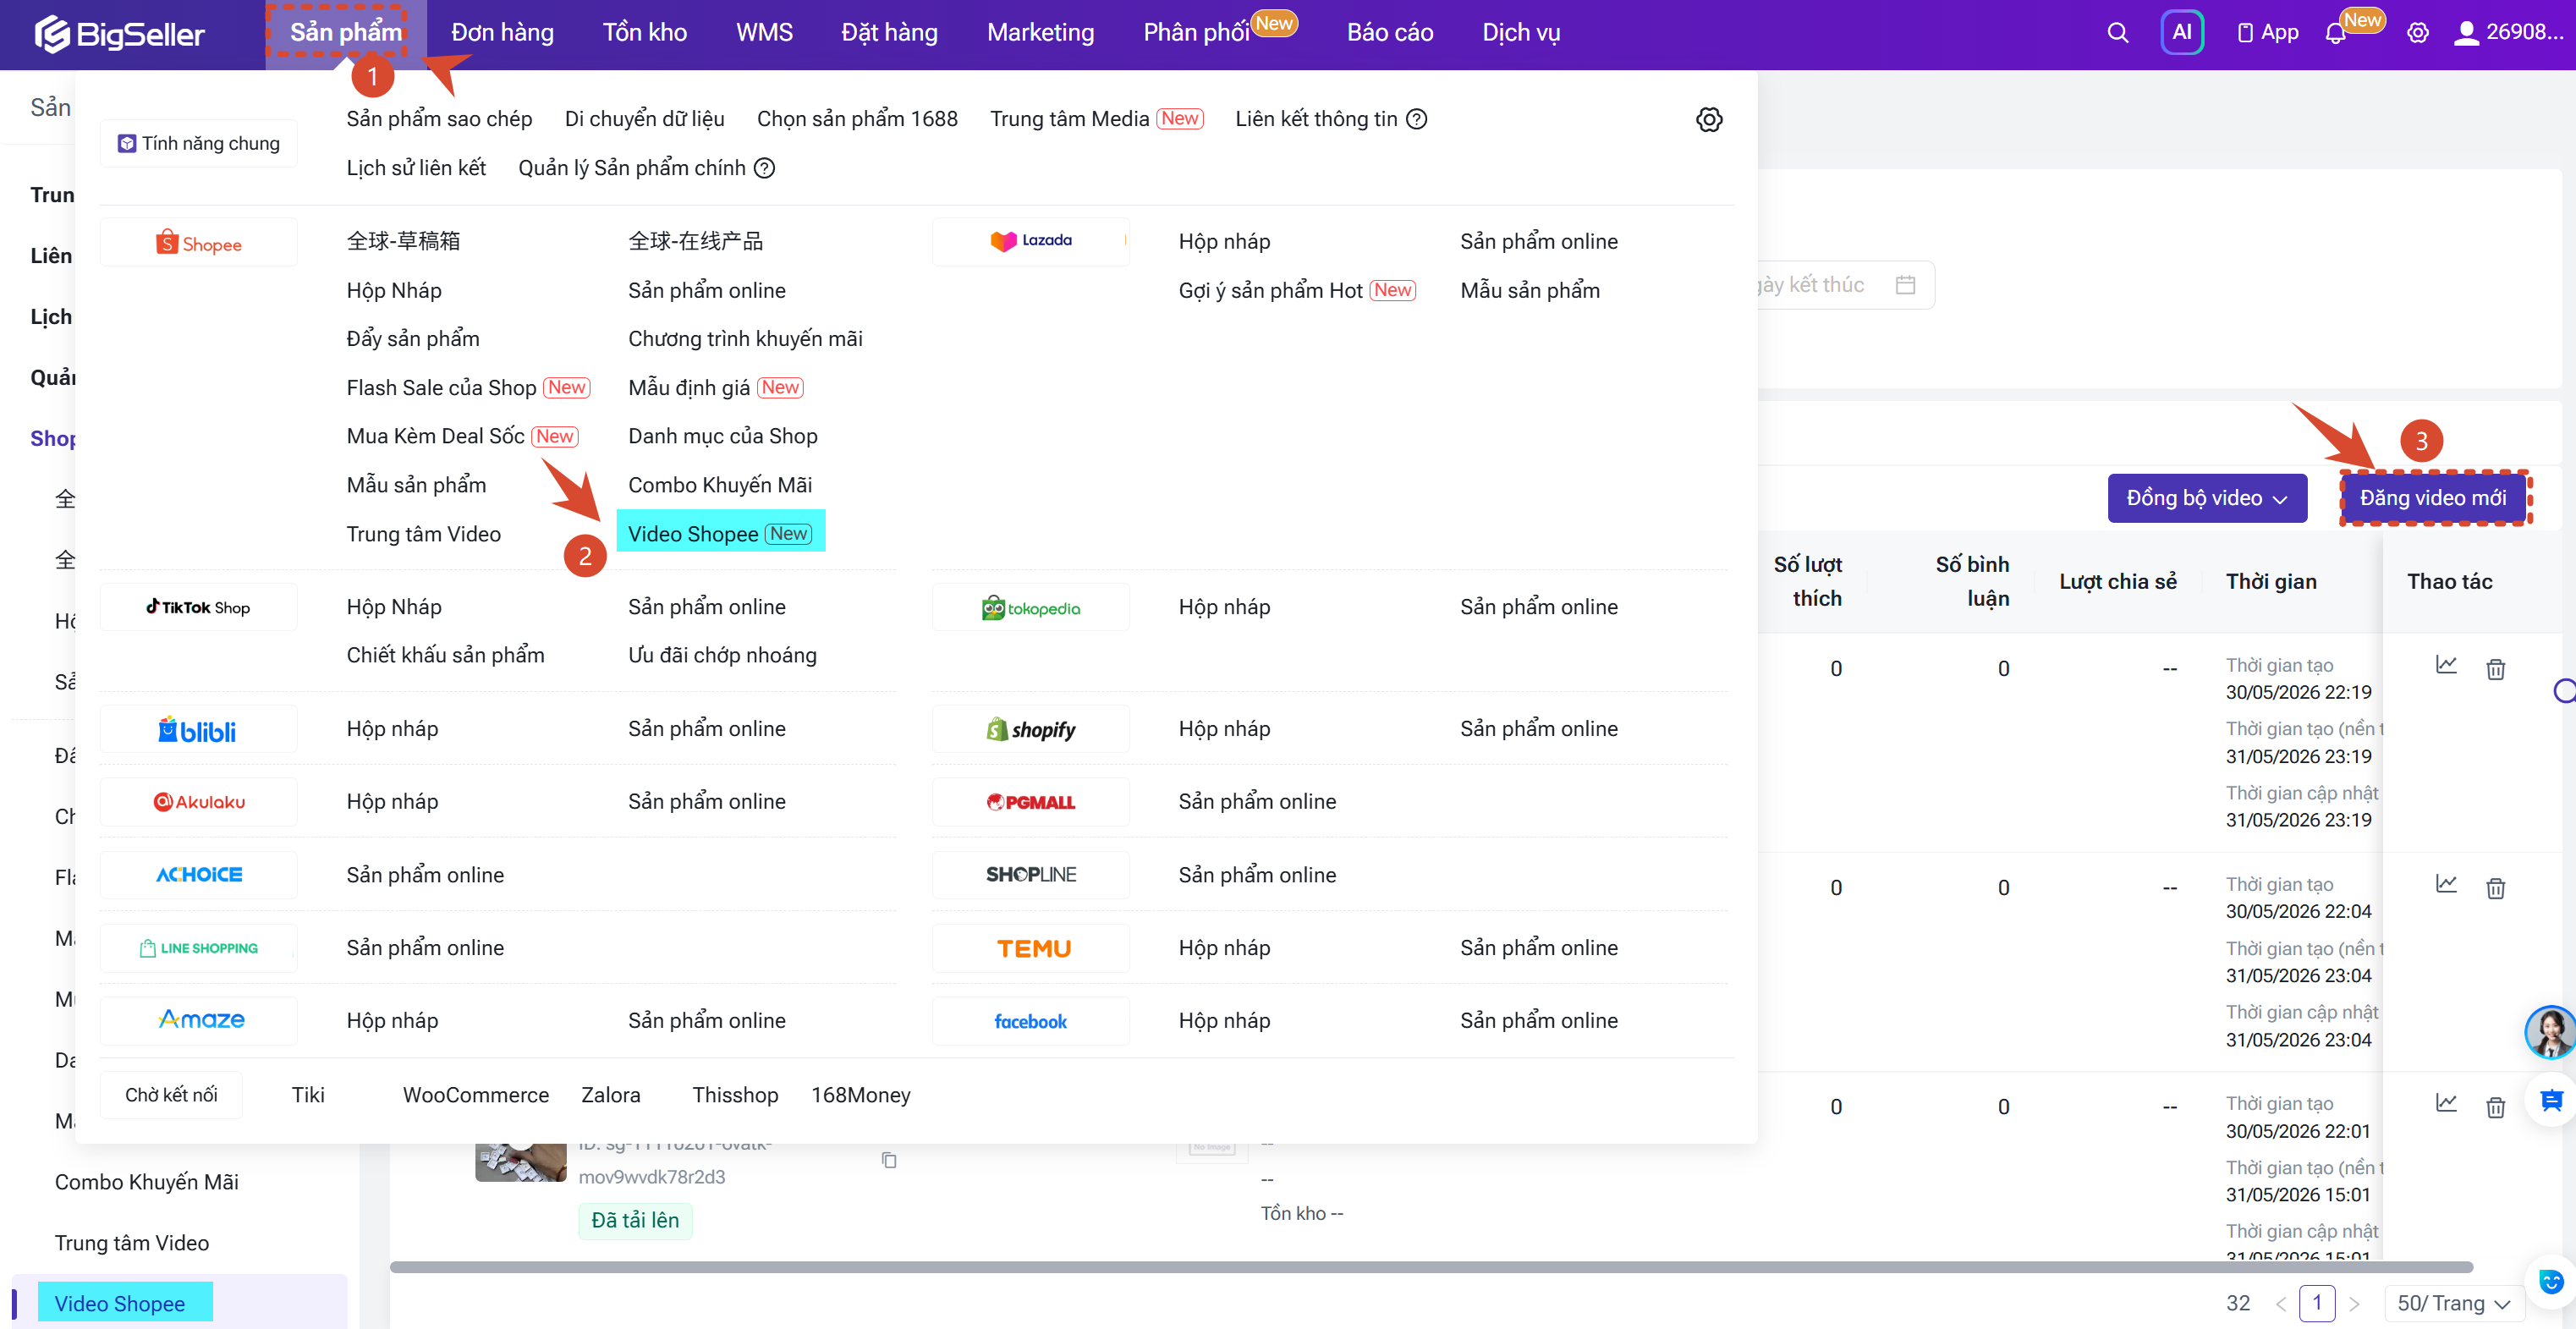Open the Đặt hàng menu
This screenshot has width=2576, height=1329.
pos(889,33)
